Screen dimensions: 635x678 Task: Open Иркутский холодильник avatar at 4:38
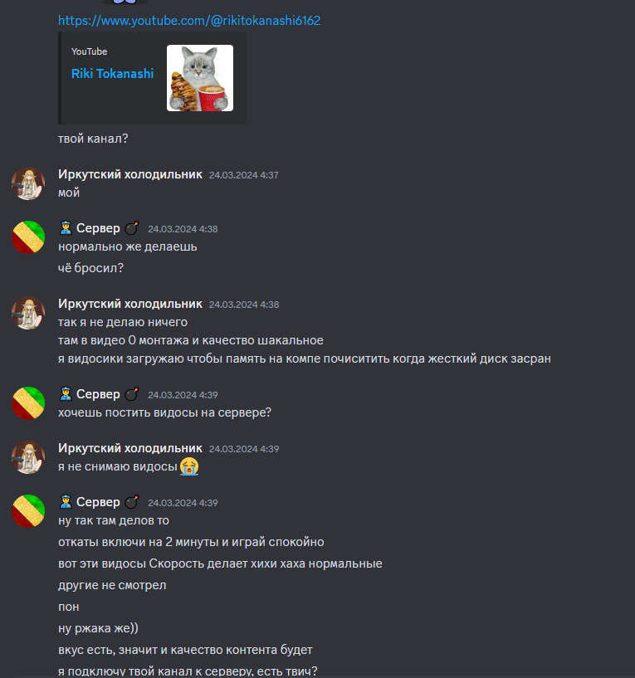coord(28,313)
